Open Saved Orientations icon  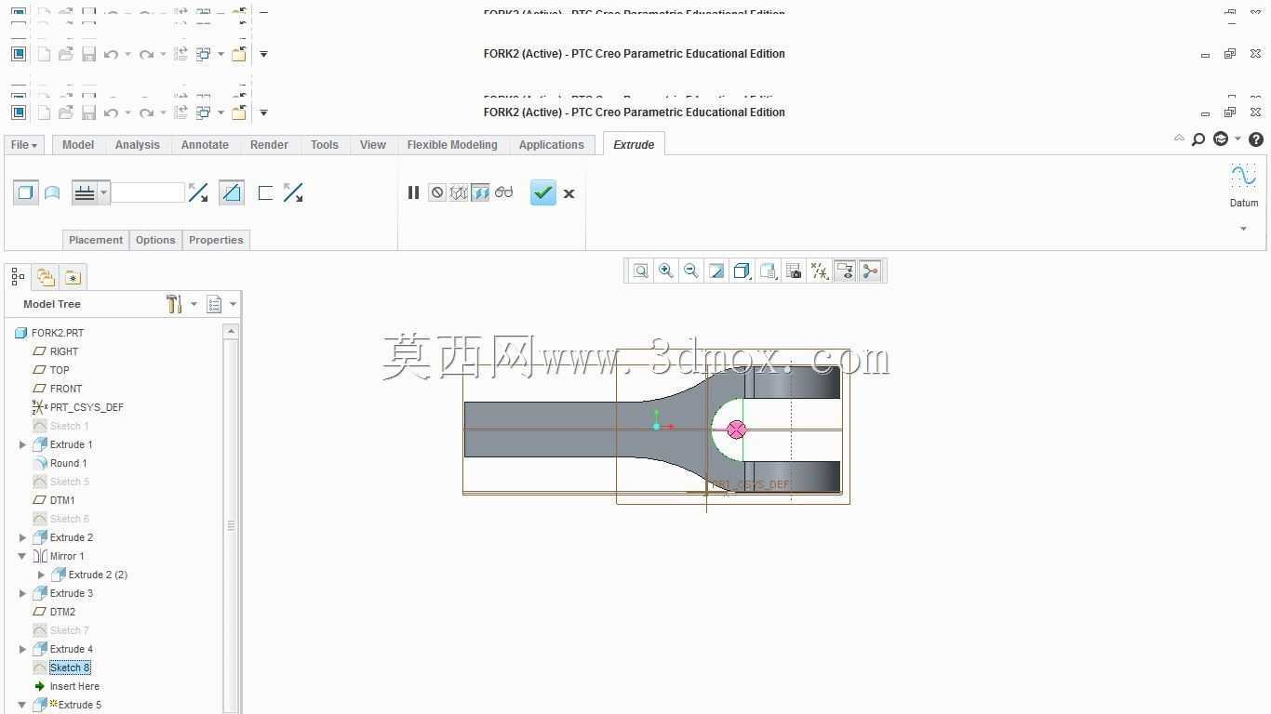coord(768,271)
